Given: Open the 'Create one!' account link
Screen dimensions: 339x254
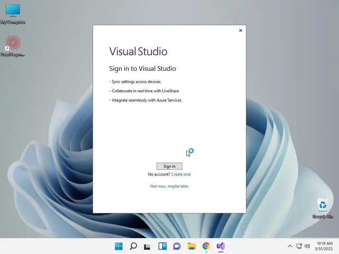Looking at the screenshot, I should (x=181, y=174).
